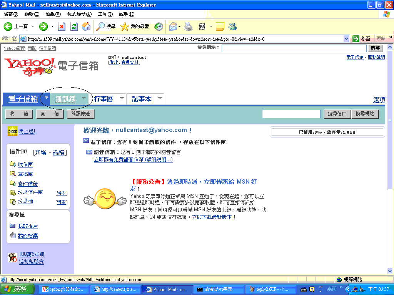
Task: Click the 登出 sign-out link
Action: [x=114, y=63]
